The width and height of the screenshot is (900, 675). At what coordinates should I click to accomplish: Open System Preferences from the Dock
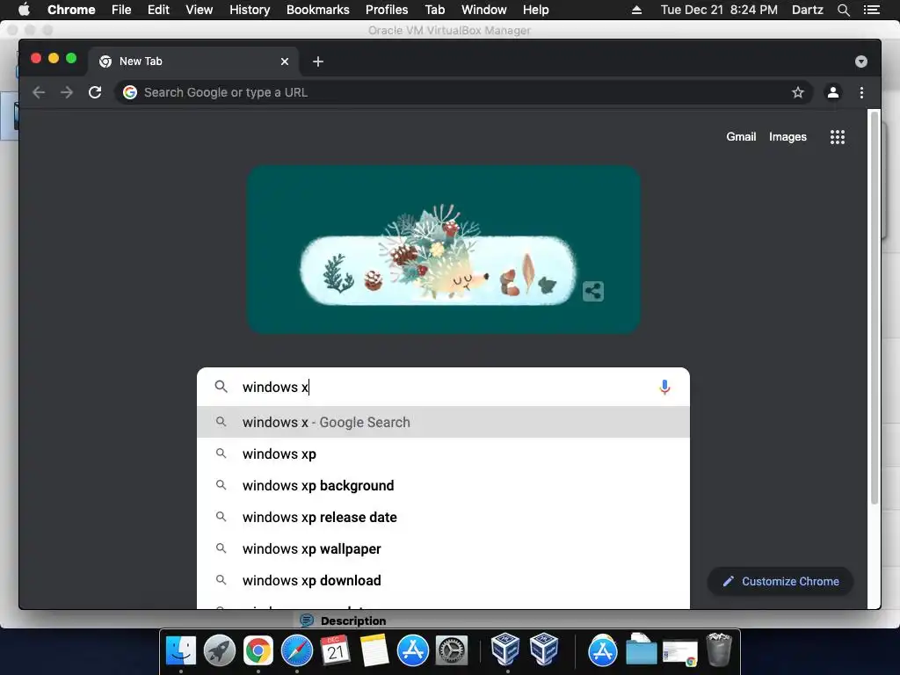pos(452,651)
